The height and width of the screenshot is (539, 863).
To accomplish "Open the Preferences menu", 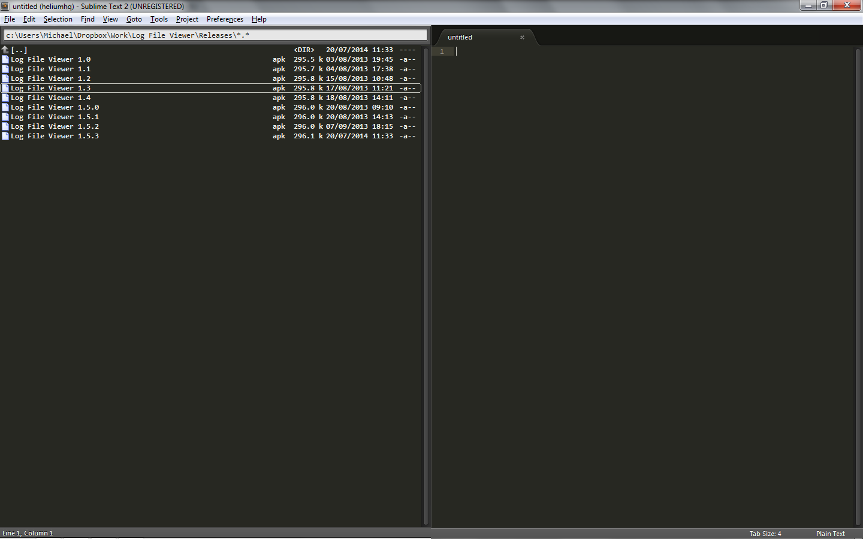I will pyautogui.click(x=225, y=19).
